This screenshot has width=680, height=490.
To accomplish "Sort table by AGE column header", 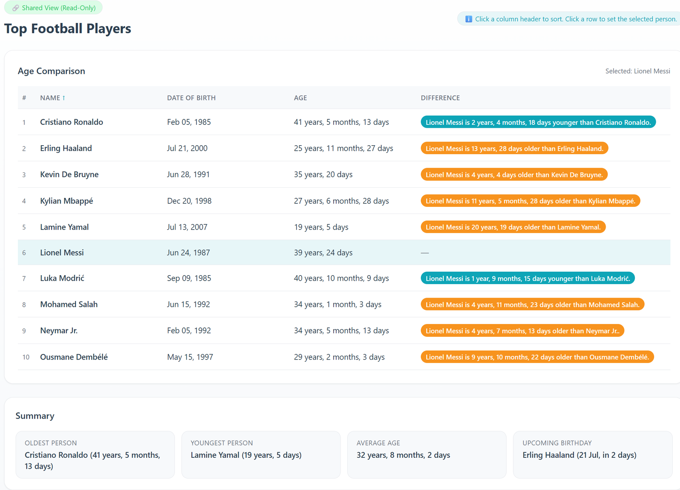I will click(300, 98).
